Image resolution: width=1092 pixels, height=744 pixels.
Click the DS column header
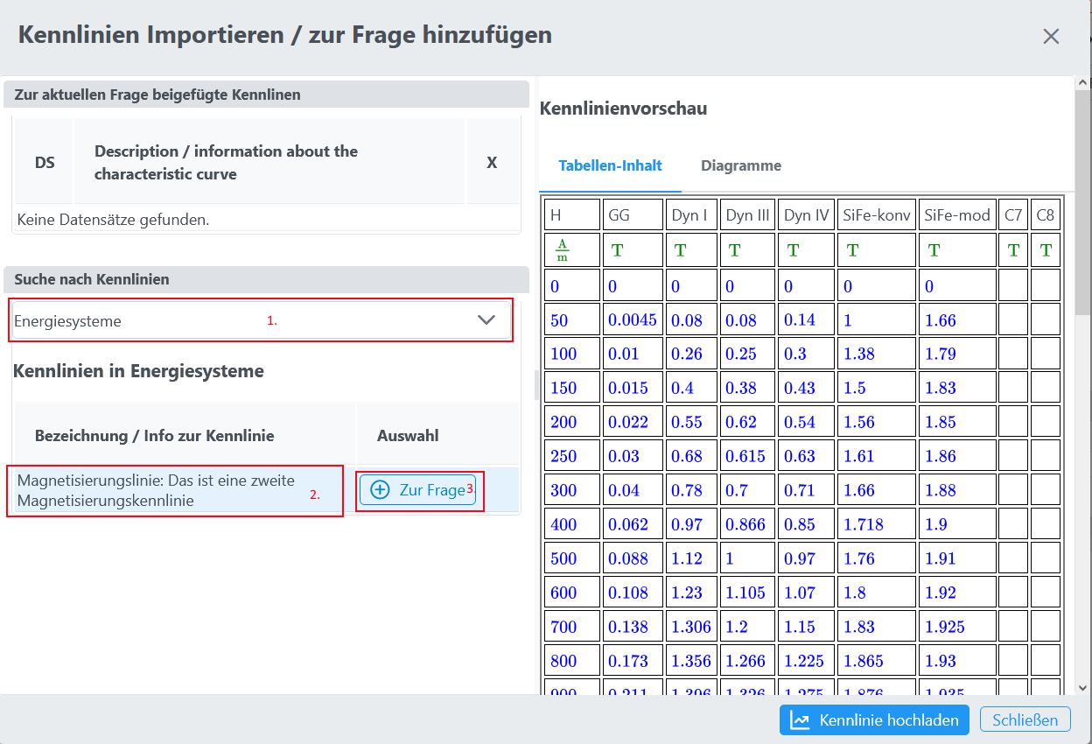(45, 162)
